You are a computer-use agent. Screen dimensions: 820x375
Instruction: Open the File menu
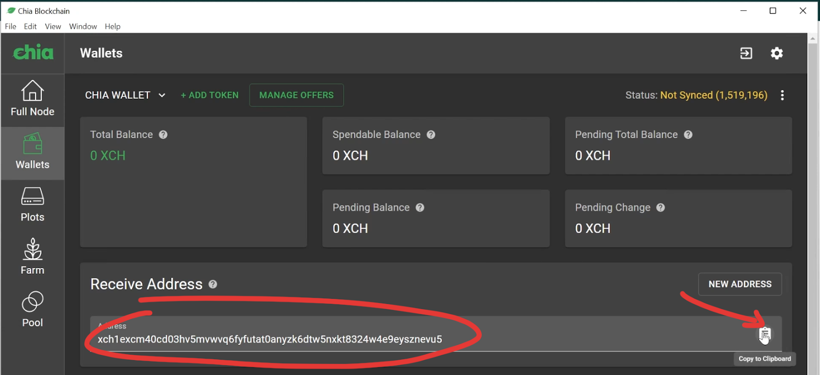(10, 27)
